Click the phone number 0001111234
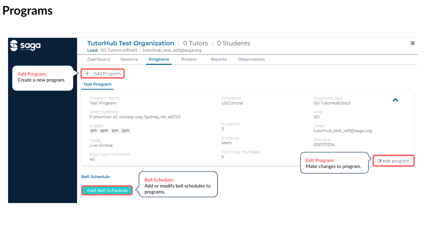425x237 pixels. [324, 145]
